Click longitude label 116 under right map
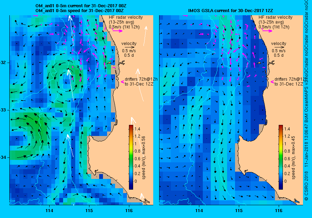 pyautogui.click(x=278, y=211)
